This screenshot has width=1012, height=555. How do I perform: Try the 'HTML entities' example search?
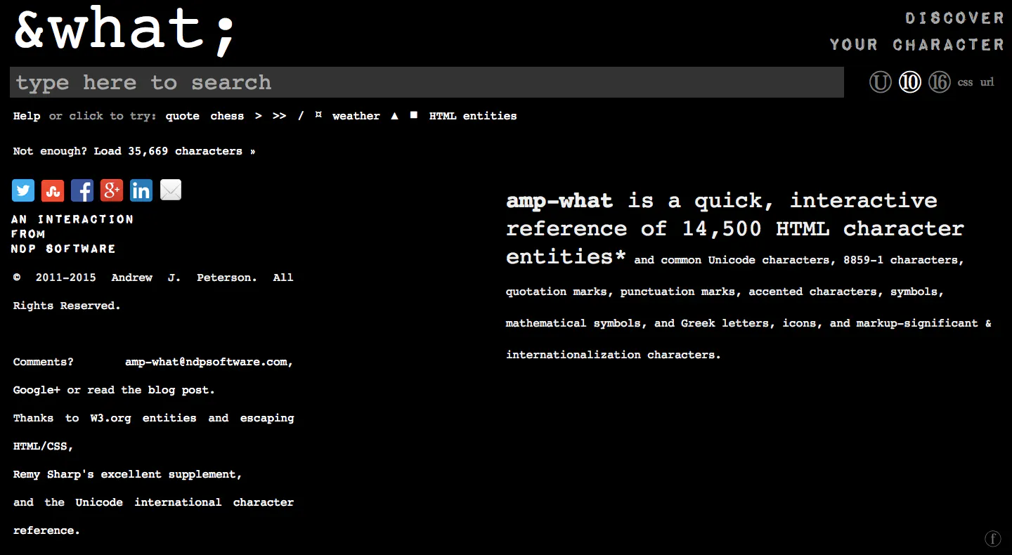point(473,116)
